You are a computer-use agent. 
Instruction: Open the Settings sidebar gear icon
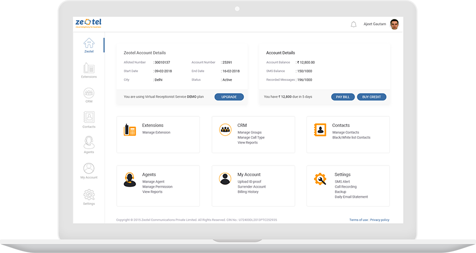89,195
